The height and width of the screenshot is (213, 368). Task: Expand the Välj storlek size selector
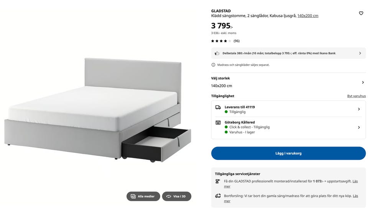point(363,82)
